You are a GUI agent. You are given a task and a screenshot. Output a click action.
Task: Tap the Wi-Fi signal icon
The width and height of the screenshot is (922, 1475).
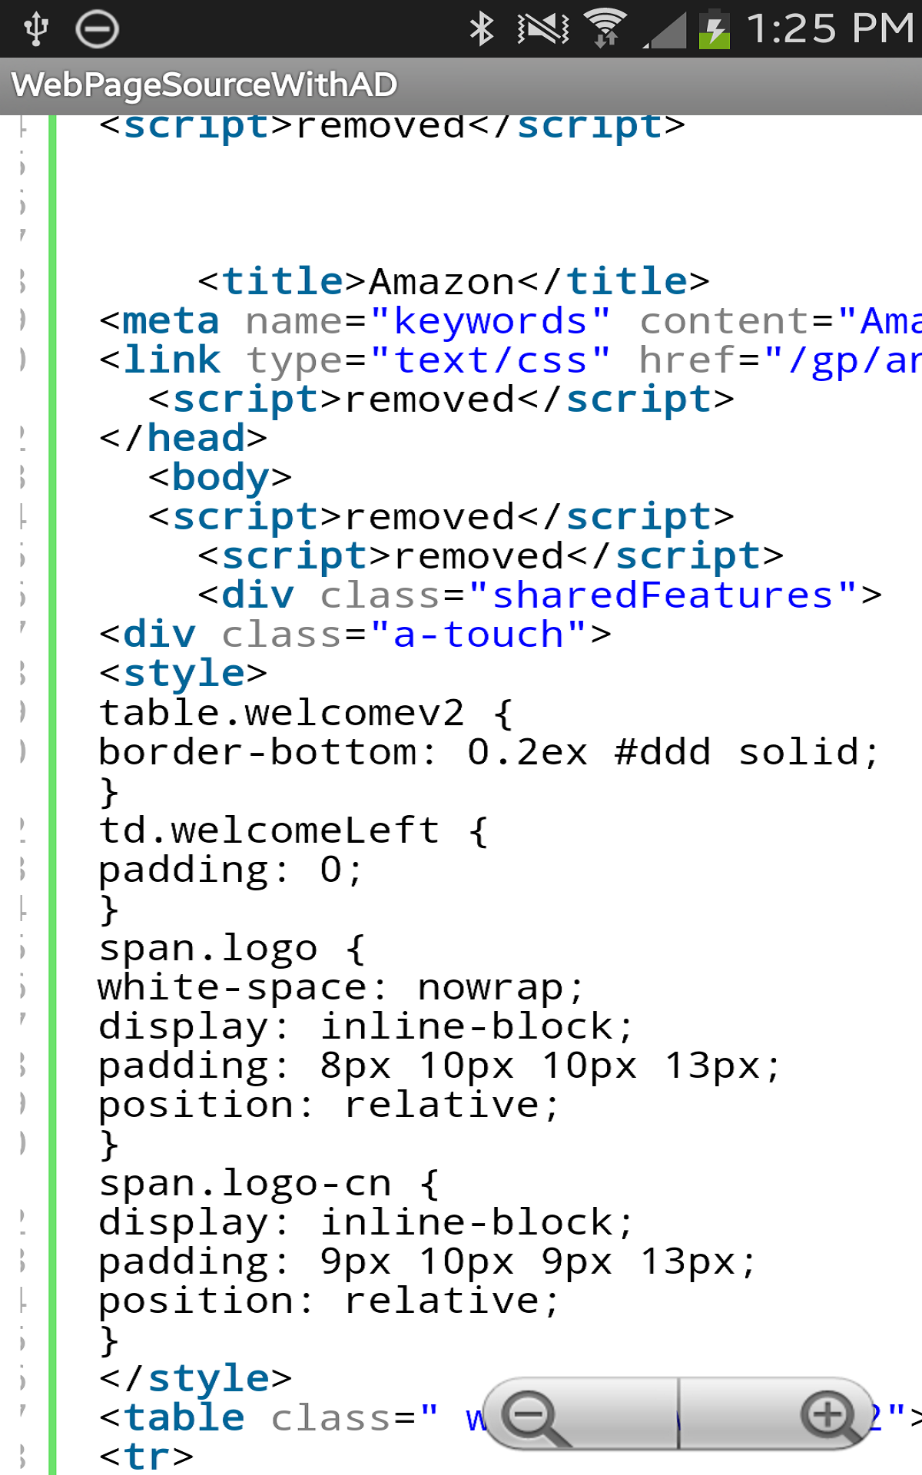point(607,29)
